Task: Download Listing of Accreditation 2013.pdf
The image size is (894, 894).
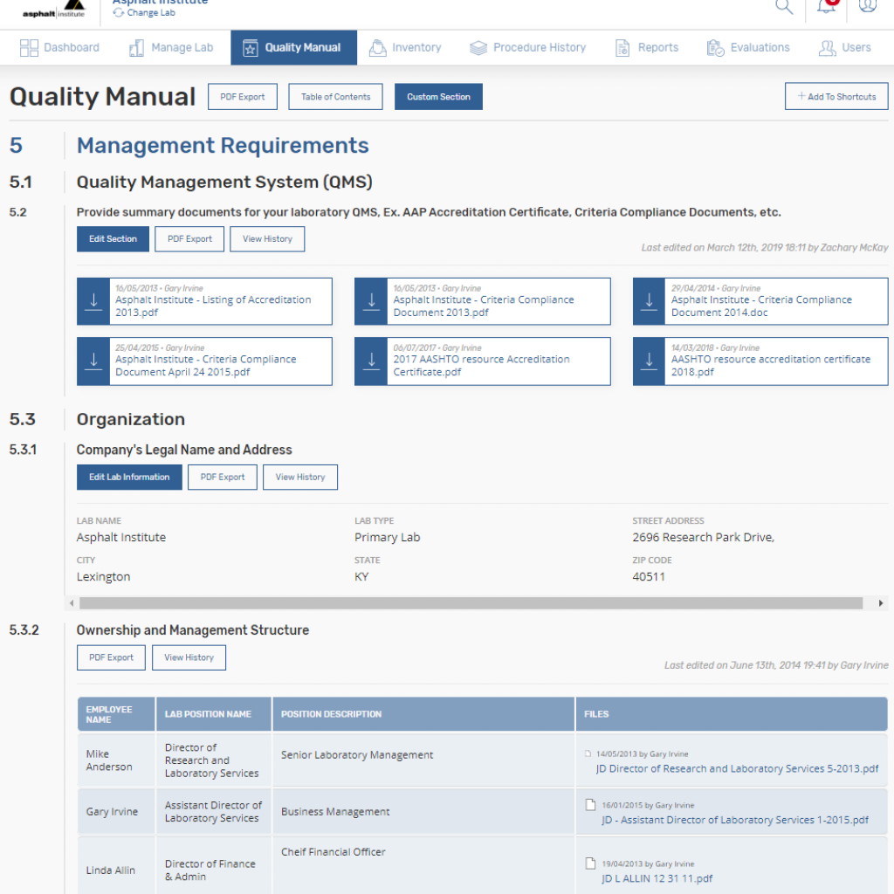Action: 93,300
